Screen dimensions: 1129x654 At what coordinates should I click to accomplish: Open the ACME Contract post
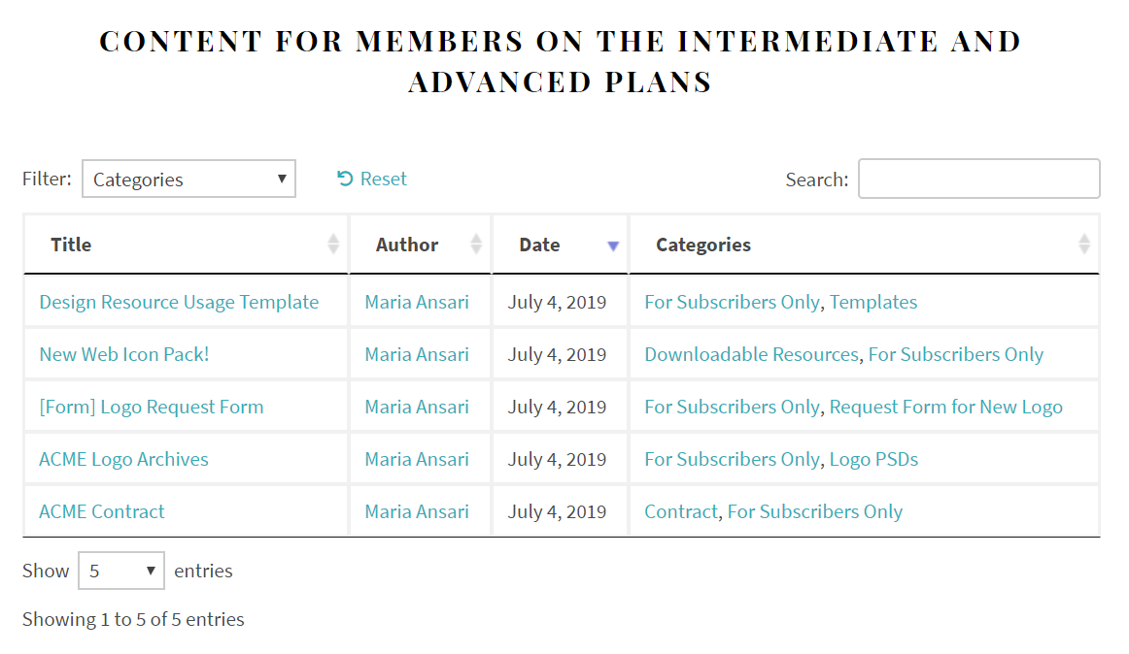[x=101, y=511]
